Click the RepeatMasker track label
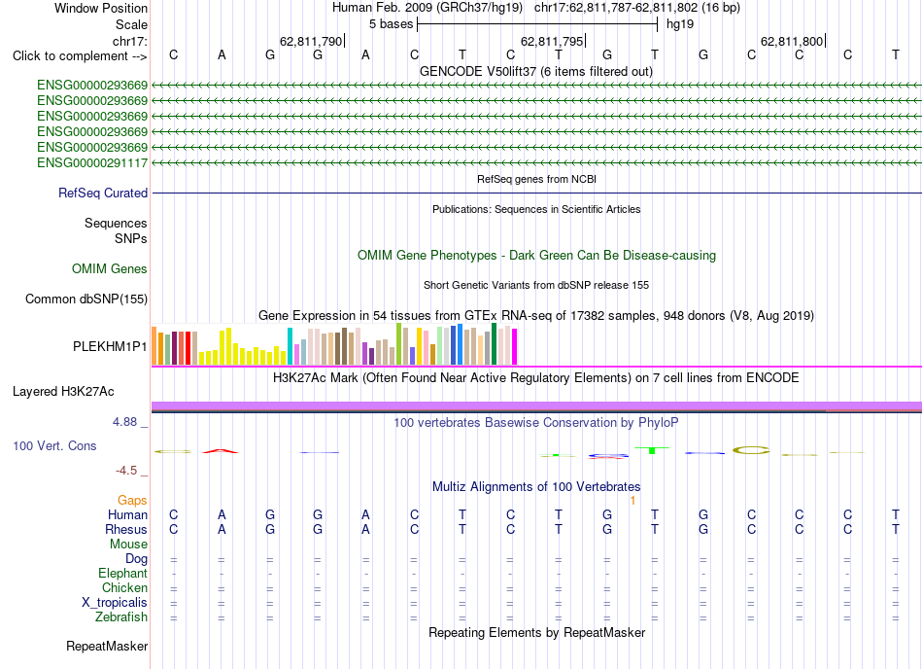923x669 pixels. 107,646
